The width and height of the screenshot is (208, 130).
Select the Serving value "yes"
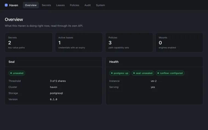(x=153, y=87)
